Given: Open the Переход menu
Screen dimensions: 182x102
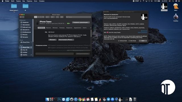Looking at the screenshot, I should [29, 1].
